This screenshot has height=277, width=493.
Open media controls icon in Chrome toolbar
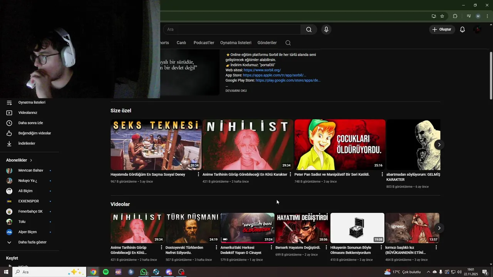(469, 16)
